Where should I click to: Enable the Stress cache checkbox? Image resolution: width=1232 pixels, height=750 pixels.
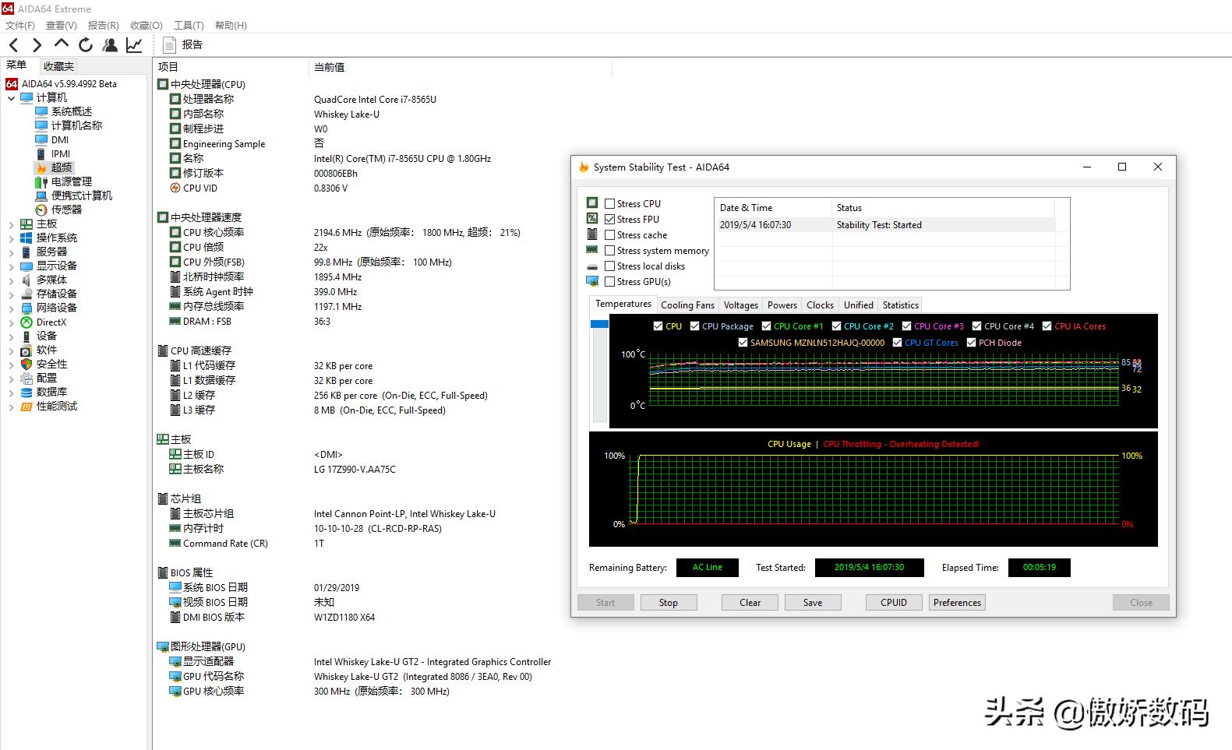pos(609,234)
